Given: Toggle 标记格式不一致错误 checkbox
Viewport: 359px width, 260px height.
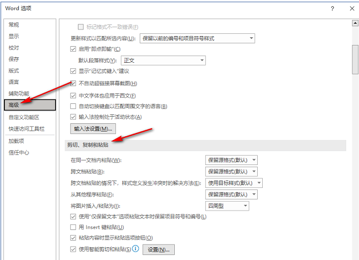Looking at the screenshot, I should [x=81, y=27].
